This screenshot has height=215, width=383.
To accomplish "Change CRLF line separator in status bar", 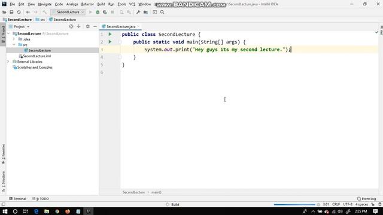I will tap(336, 204).
